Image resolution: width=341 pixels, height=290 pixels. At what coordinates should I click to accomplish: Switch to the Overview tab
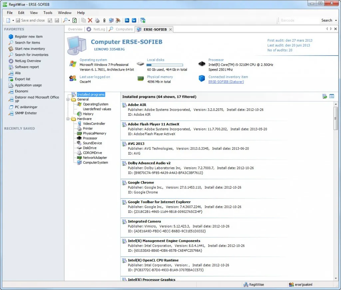coord(75,29)
